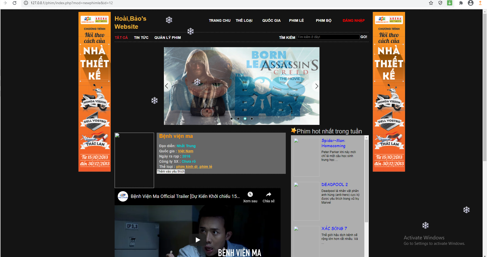Screen dimensions: 487x257
Task: Open QUẢN LÝ PHIM section
Action: coord(168,38)
